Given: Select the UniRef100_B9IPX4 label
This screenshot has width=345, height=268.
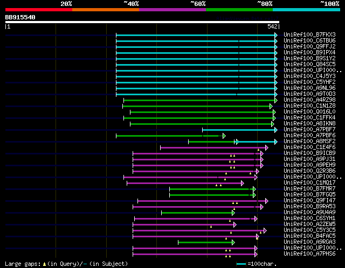Looking at the screenshot, I should point(309,53).
